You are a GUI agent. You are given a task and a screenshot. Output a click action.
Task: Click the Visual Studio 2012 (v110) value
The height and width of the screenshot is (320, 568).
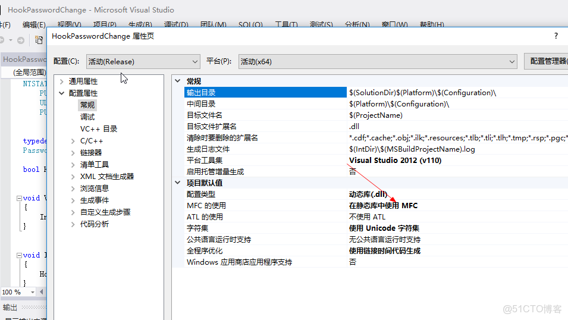click(395, 160)
